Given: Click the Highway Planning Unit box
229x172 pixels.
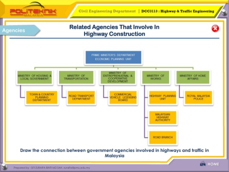Looking at the screenshot, I should pyautogui.click(x=163, y=97).
